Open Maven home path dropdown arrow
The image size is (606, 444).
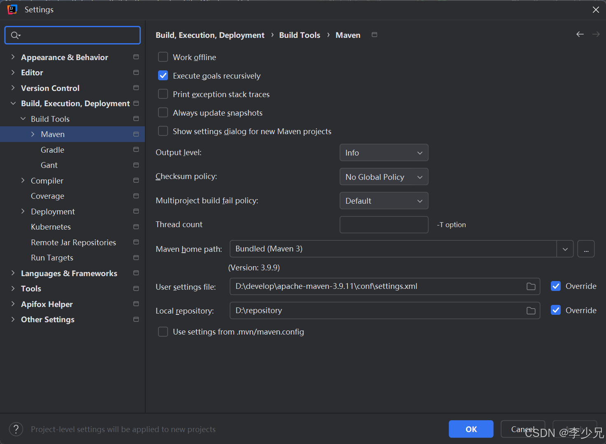(x=565, y=249)
